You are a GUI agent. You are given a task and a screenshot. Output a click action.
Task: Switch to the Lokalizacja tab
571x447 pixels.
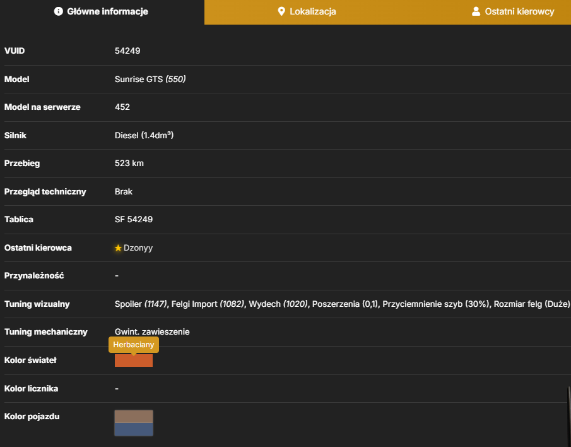[x=307, y=12]
